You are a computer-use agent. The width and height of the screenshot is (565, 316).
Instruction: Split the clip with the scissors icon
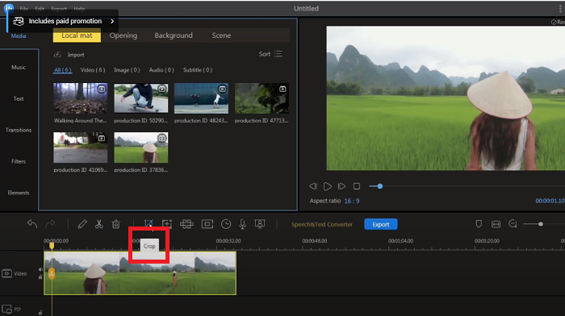coord(98,224)
